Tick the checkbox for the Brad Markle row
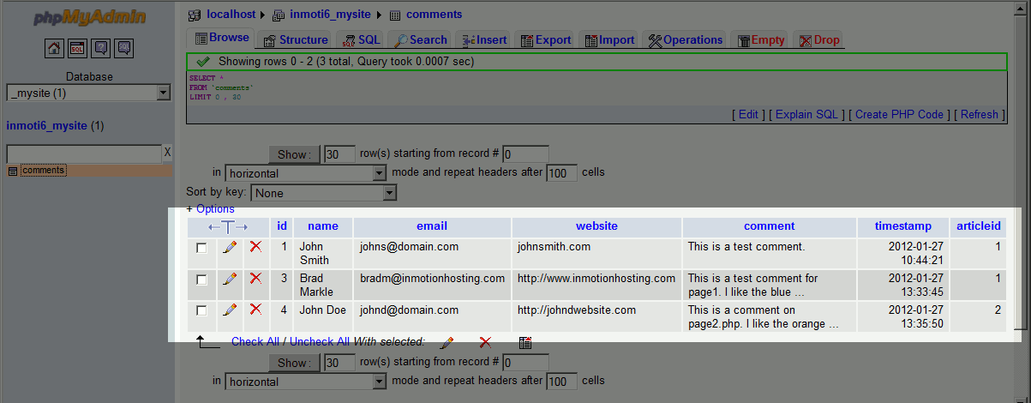Screen dimensions: 1031x403 (201, 280)
